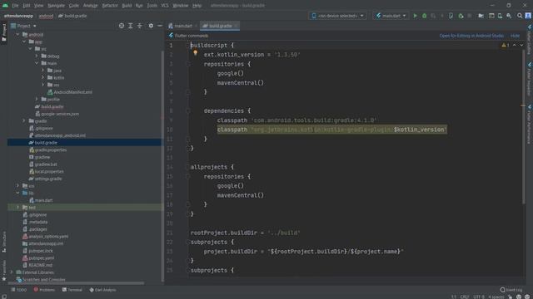
Task: Click the CRLF line separator entry
Action: [465, 297]
